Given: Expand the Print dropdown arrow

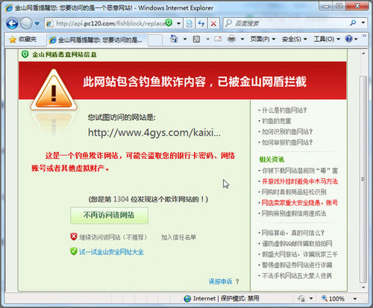Looking at the screenshot, I should 242,39.
